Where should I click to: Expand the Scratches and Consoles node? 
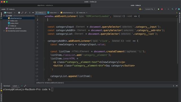pyautogui.click(x=4, y=31)
